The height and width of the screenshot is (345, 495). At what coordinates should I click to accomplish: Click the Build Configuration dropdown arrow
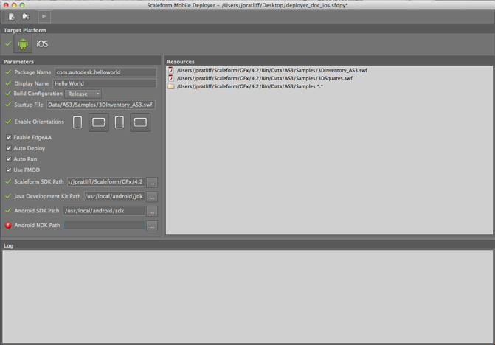coord(98,94)
